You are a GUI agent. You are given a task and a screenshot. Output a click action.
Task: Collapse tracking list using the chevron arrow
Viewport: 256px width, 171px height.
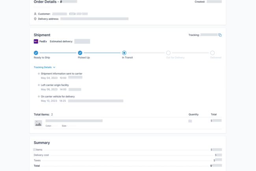(54, 68)
